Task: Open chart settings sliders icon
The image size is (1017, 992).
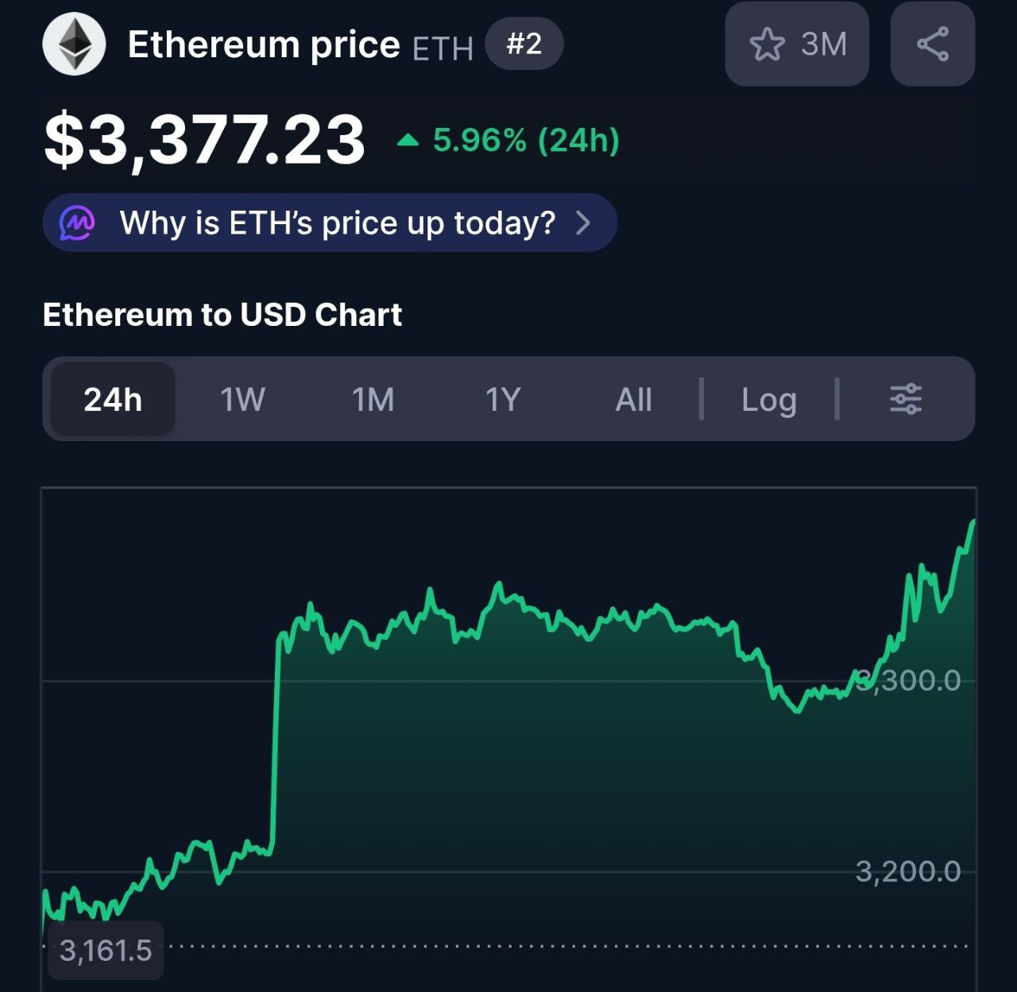Action: [905, 399]
